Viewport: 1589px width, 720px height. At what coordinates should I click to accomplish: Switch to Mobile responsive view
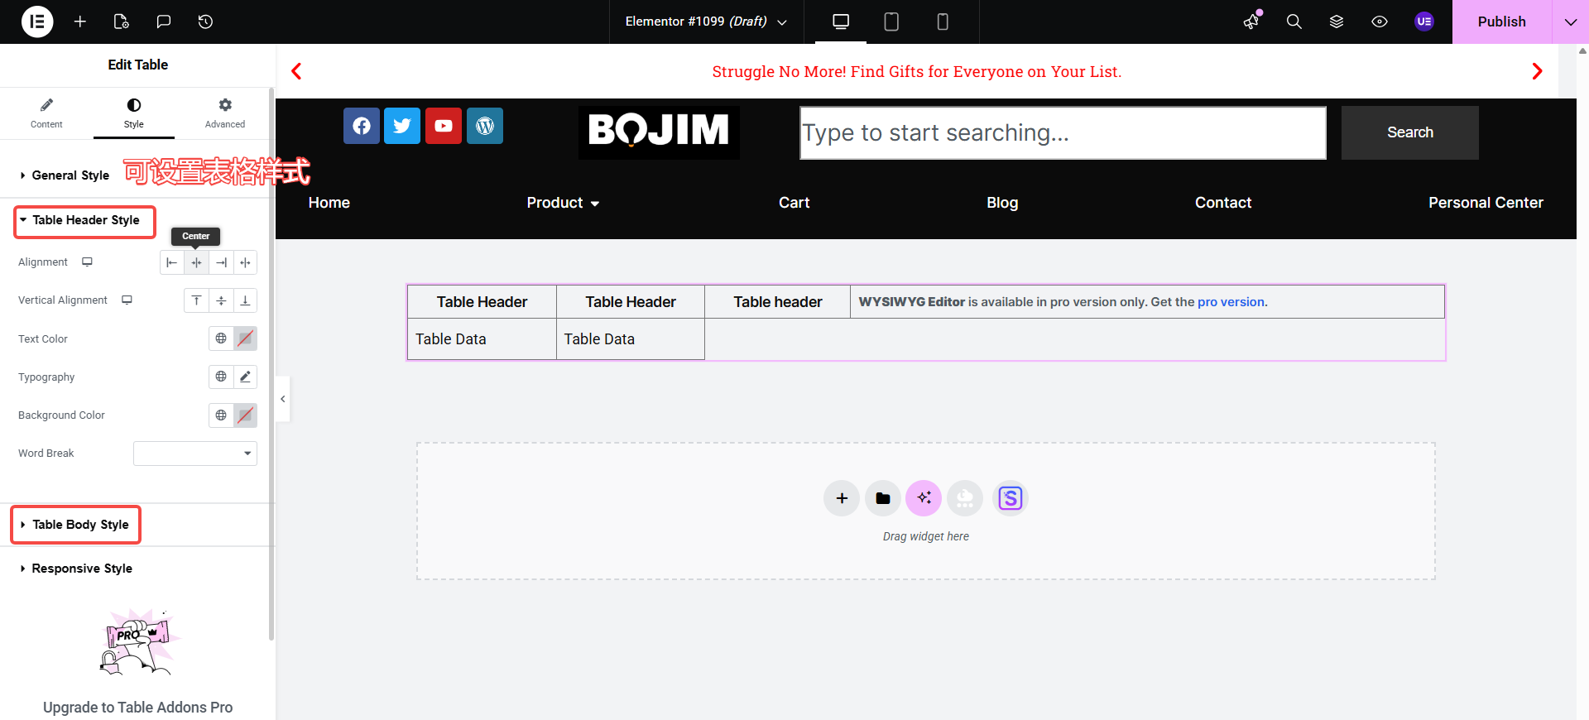[x=942, y=22]
